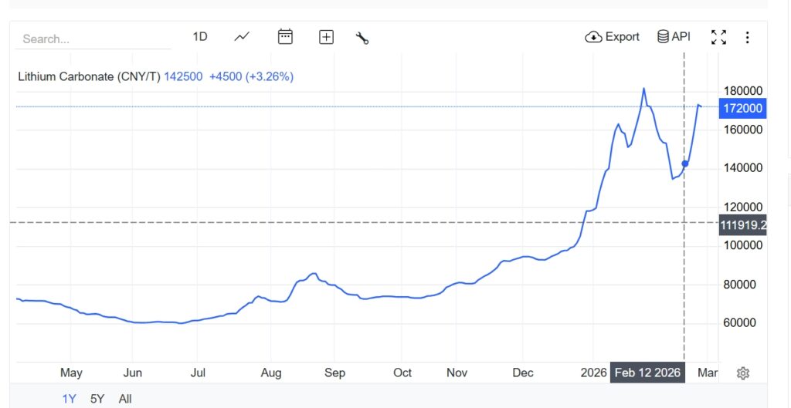Click the Export button

click(613, 36)
